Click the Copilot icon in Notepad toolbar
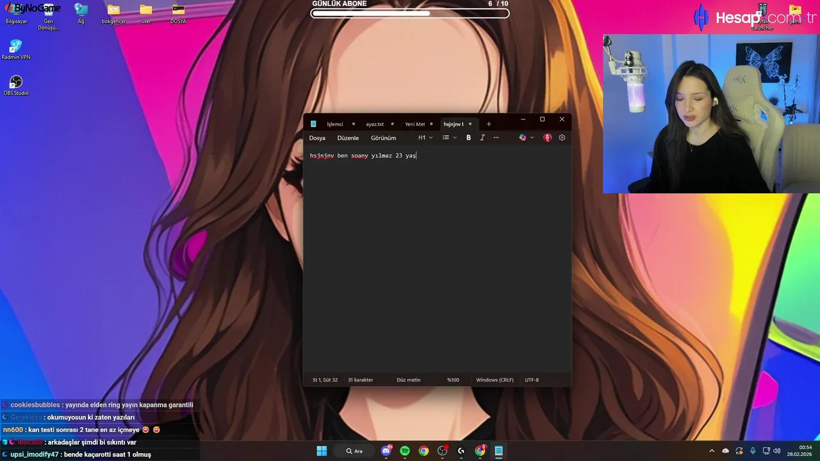820x461 pixels. 523,138
